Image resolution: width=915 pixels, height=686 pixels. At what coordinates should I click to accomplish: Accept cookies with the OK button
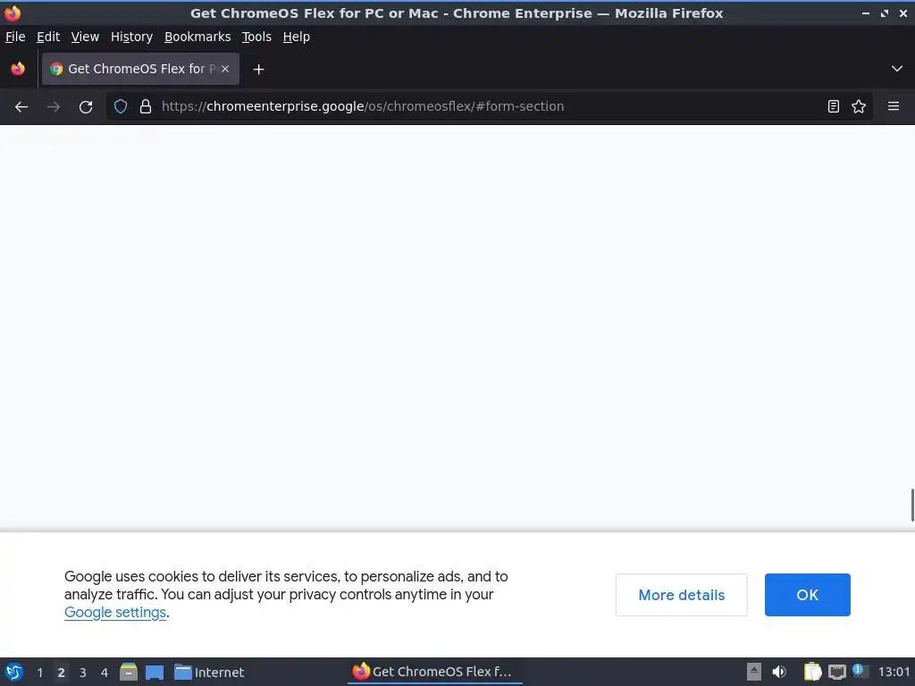808,595
